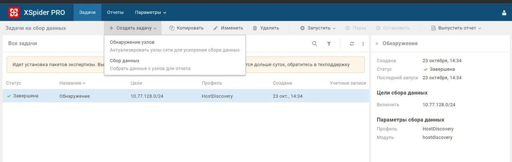Click the Последний запуск date value

(x=442, y=78)
